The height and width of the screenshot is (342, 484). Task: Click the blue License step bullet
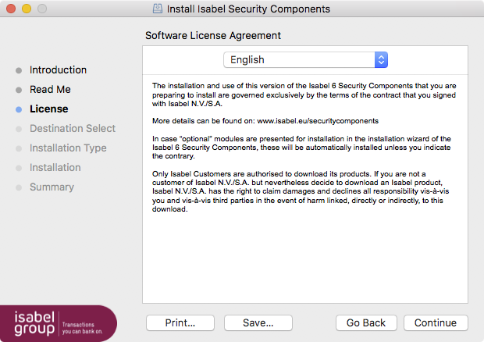pos(19,109)
